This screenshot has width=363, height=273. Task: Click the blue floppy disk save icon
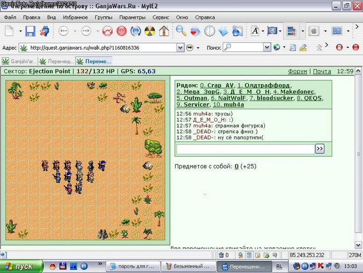click(30, 31)
